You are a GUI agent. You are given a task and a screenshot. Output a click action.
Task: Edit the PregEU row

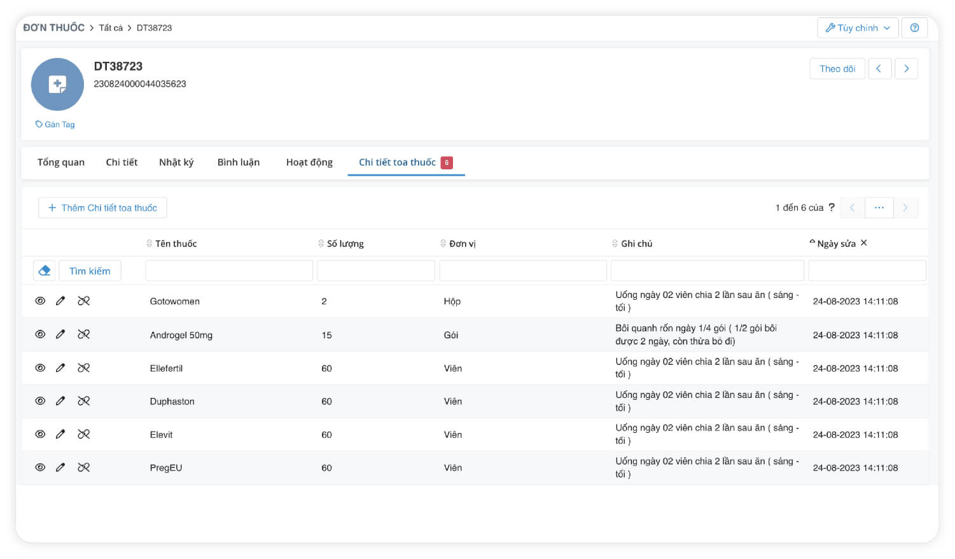(x=60, y=467)
